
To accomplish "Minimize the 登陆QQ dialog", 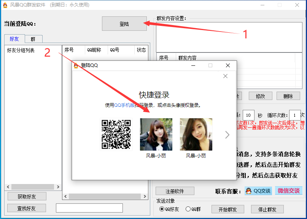I will pyautogui.click(x=193, y=65).
